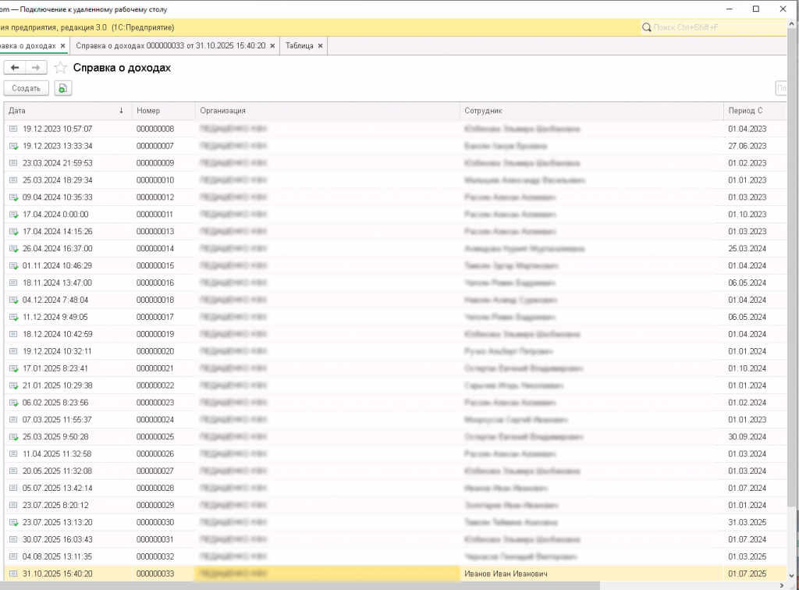Click the Создать button
799x590 pixels.
26,88
